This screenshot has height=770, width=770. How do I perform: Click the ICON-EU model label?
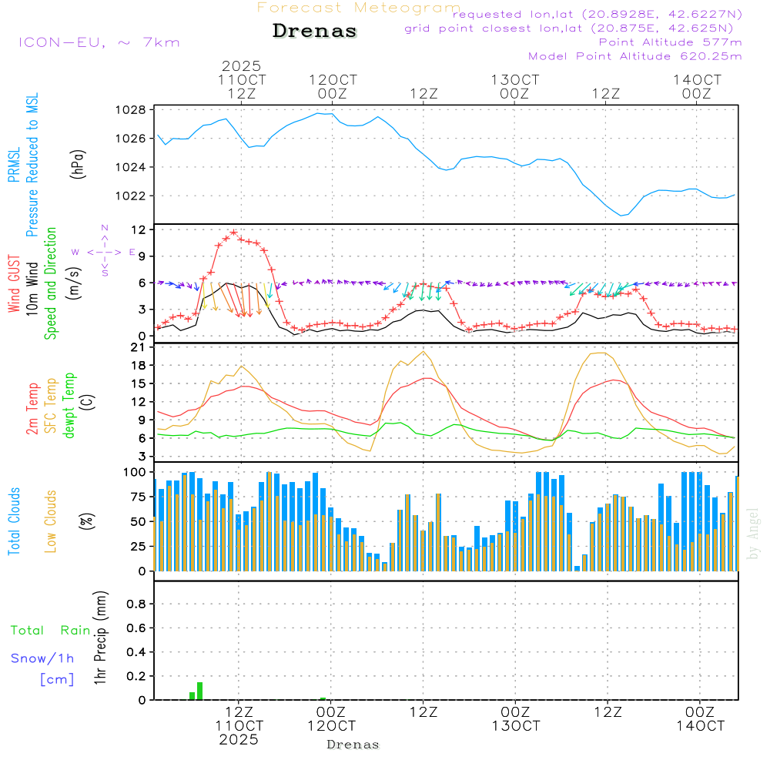99,42
